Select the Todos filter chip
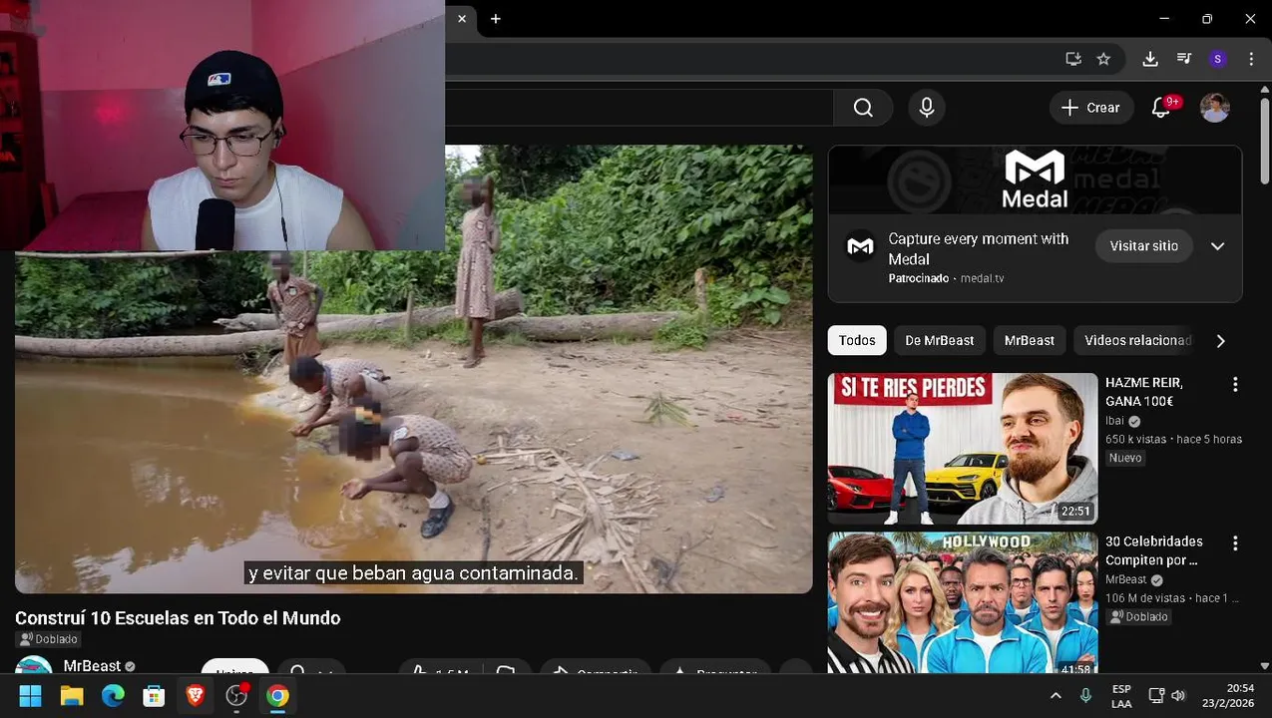The height and width of the screenshot is (718, 1272). tap(857, 341)
